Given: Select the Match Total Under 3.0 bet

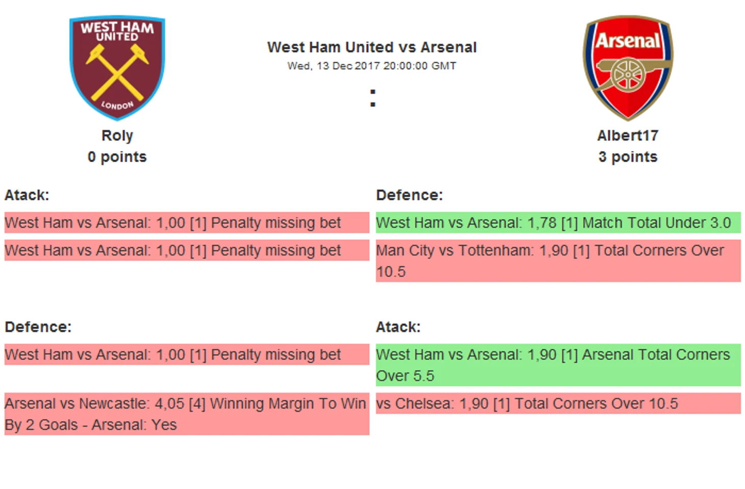Looking at the screenshot, I should pos(558,223).
